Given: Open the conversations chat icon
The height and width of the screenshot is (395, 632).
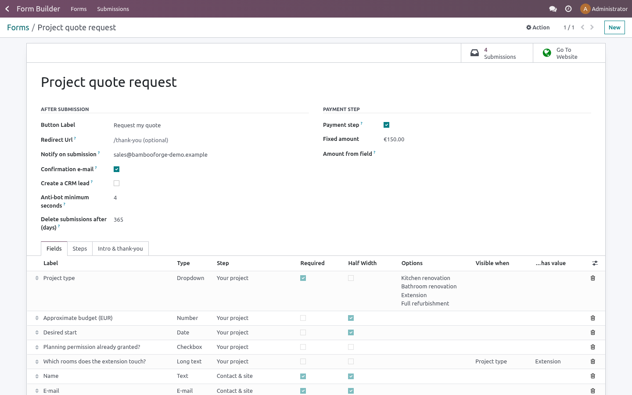Looking at the screenshot, I should point(553,9).
